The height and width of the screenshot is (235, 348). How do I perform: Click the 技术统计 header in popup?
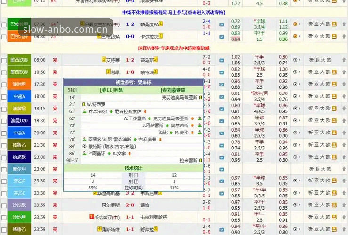[133, 168]
